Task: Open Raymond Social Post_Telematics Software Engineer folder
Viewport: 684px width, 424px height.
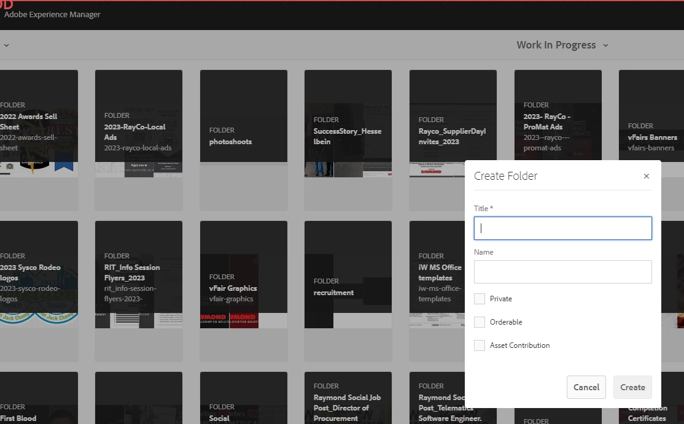Action: pyautogui.click(x=437, y=398)
